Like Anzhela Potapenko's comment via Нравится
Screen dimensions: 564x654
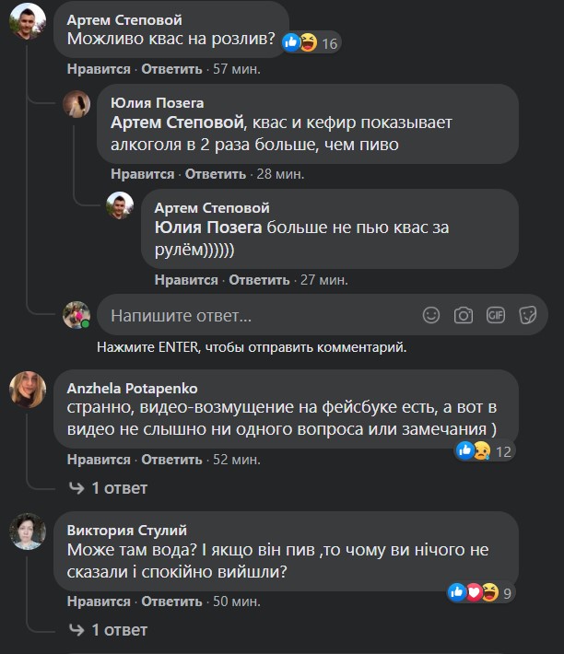pyautogui.click(x=99, y=460)
